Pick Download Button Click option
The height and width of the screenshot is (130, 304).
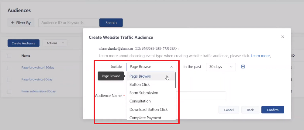[148, 109]
